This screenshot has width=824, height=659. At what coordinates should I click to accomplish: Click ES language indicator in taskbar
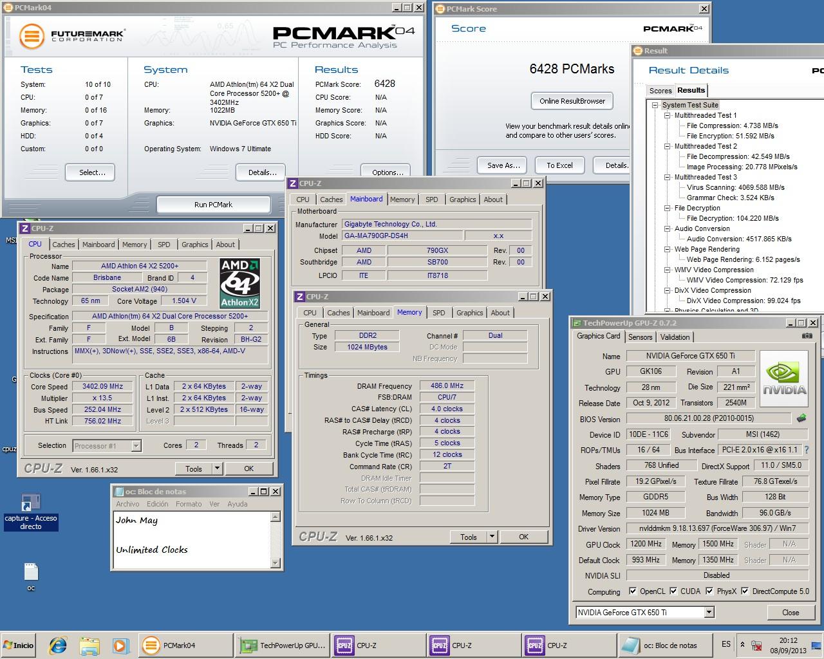click(x=726, y=644)
